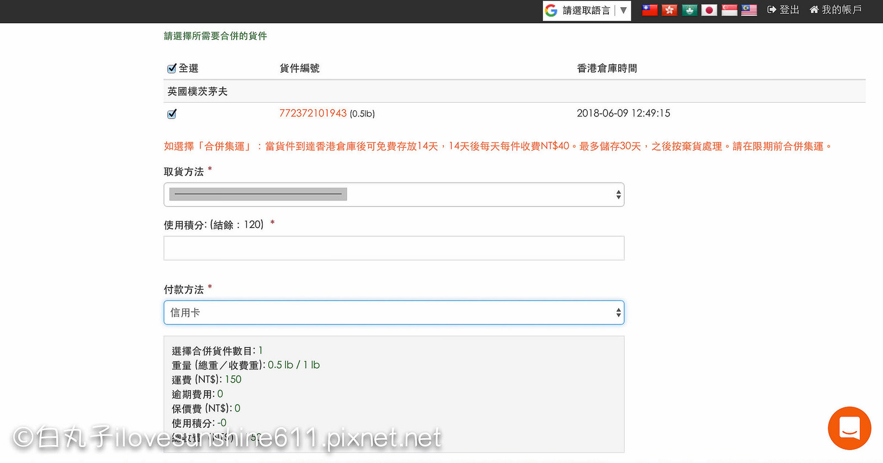
Task: Open parcel number 772372101943 link
Action: click(312, 113)
